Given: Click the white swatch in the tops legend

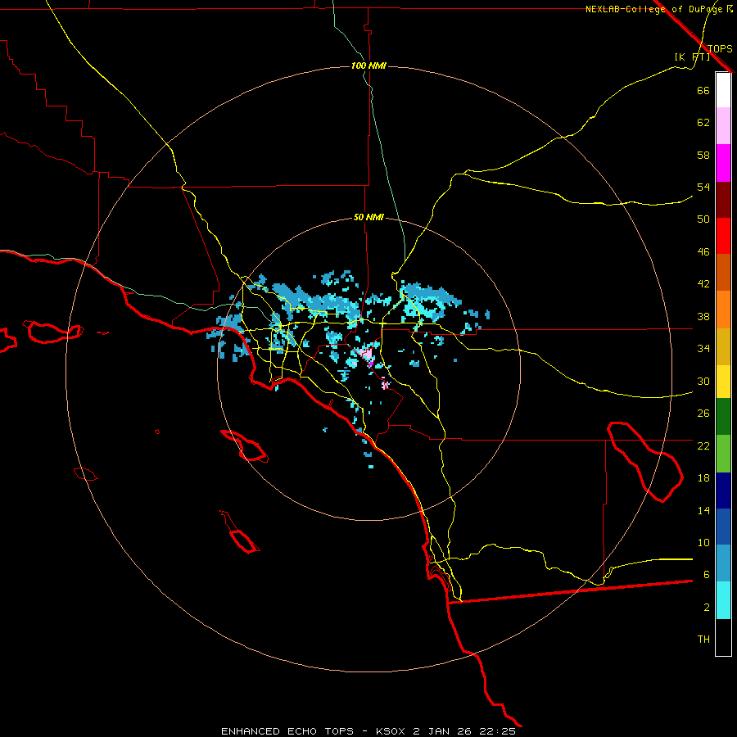Looking at the screenshot, I should [x=723, y=90].
